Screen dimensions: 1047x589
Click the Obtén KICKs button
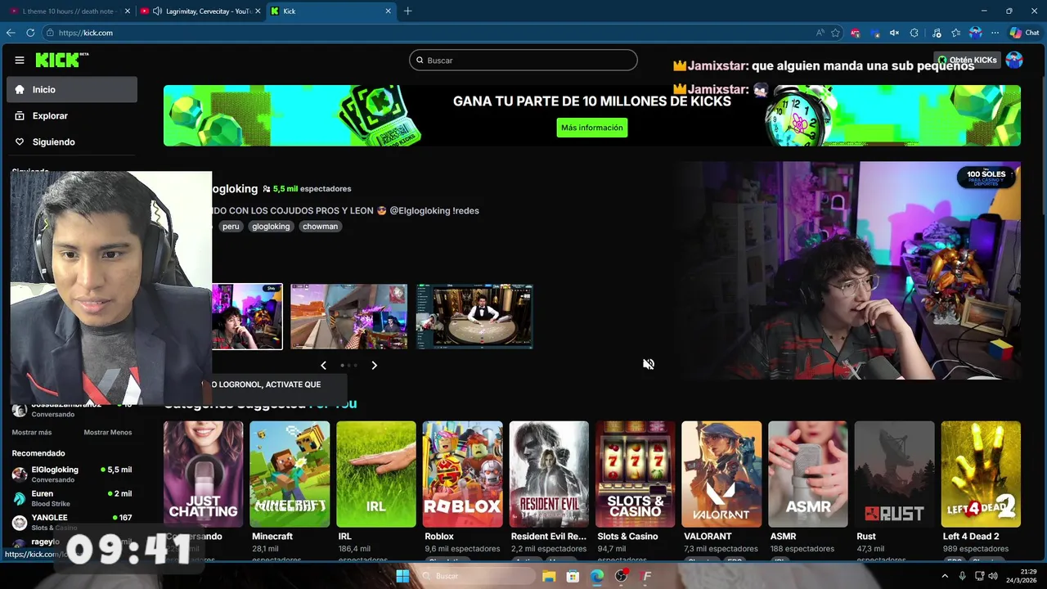pyautogui.click(x=968, y=60)
